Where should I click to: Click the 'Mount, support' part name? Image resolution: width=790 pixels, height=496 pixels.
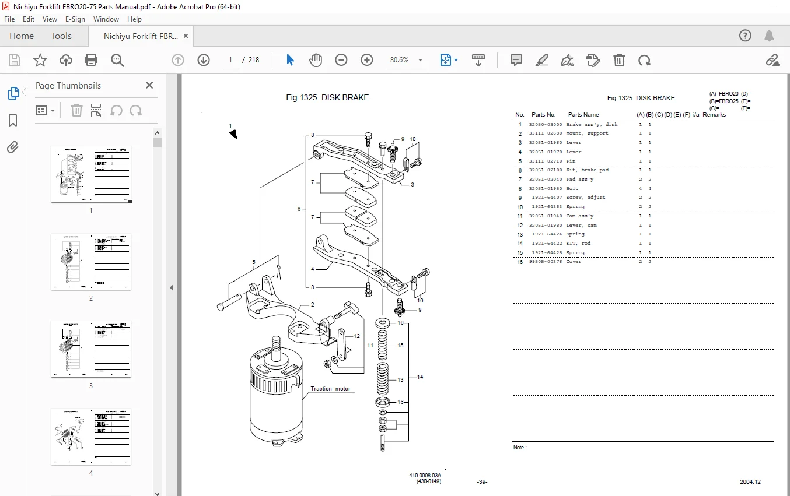point(588,133)
